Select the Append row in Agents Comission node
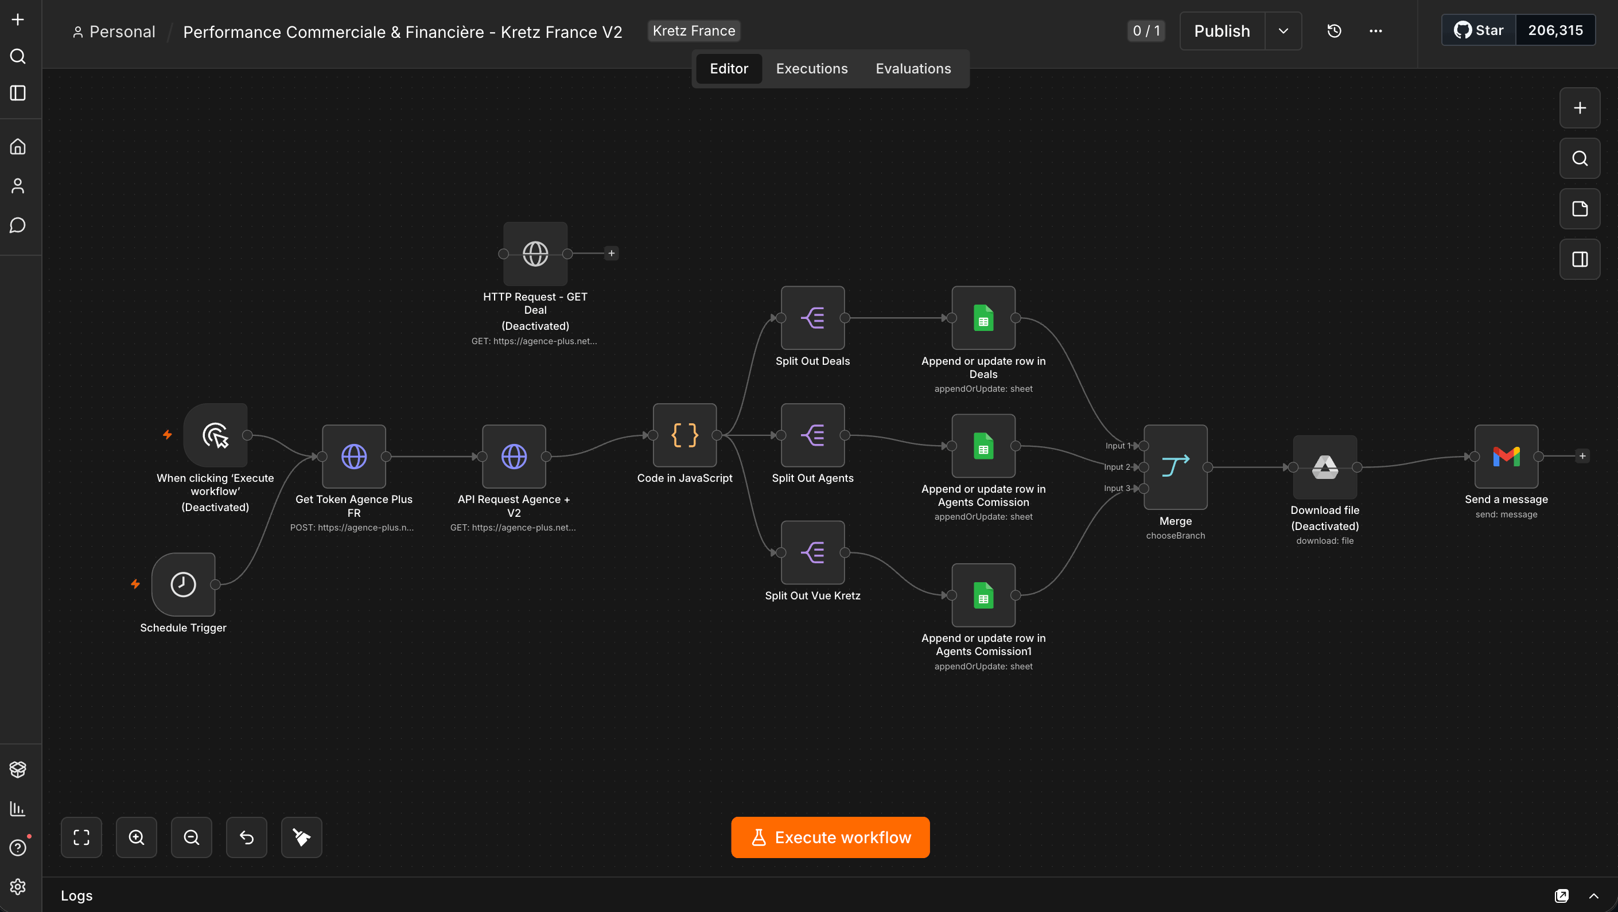This screenshot has width=1618, height=912. (x=983, y=446)
